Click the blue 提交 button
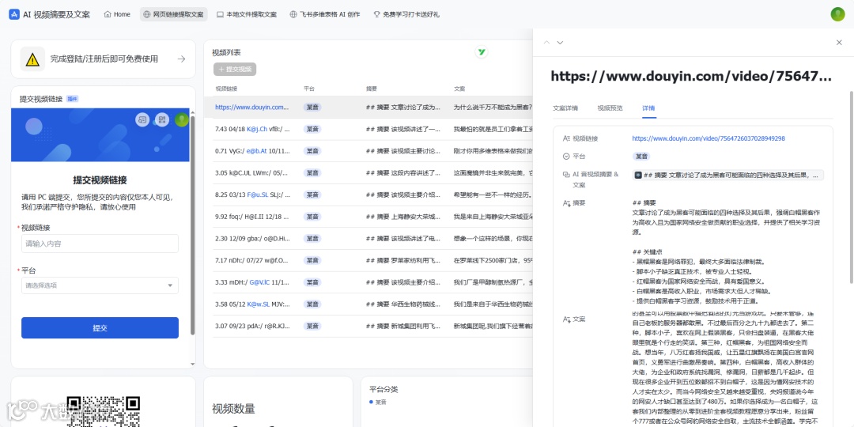 (100, 328)
